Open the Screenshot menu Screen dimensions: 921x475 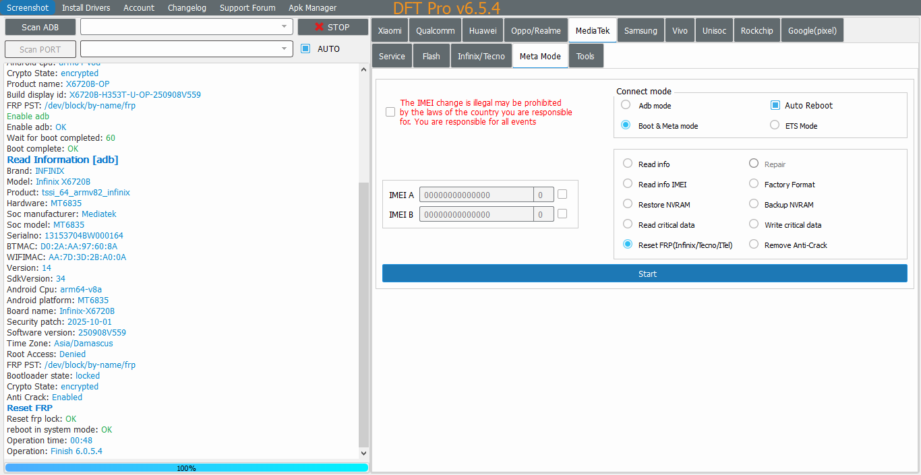tap(28, 7)
